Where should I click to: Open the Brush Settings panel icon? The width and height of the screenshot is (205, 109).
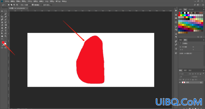point(176,27)
